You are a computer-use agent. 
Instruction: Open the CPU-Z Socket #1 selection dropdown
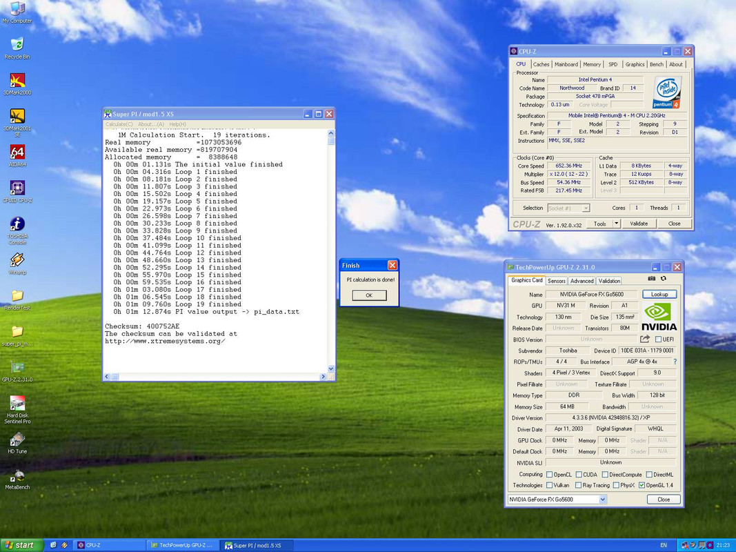click(x=586, y=208)
